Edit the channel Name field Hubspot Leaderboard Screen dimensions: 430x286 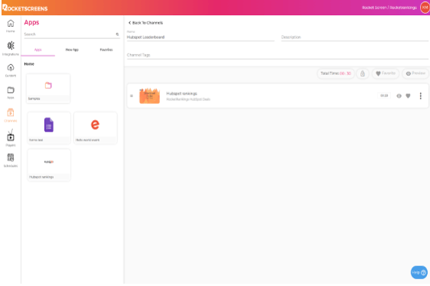click(x=200, y=37)
